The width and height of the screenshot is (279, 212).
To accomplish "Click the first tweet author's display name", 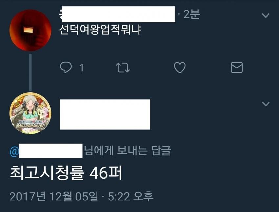I will [117, 14].
